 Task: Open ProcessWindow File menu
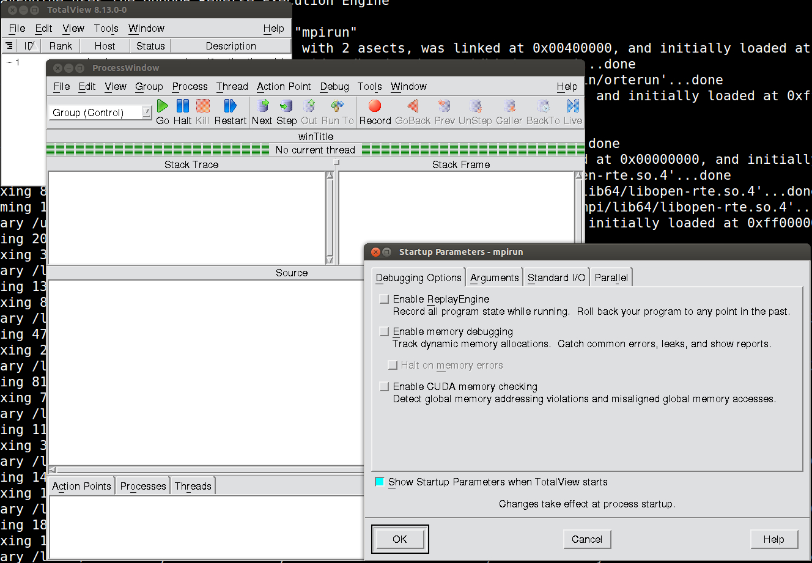pos(62,86)
